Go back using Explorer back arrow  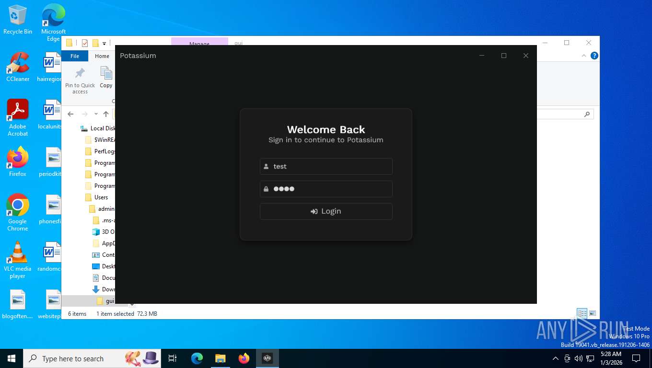tap(70, 114)
